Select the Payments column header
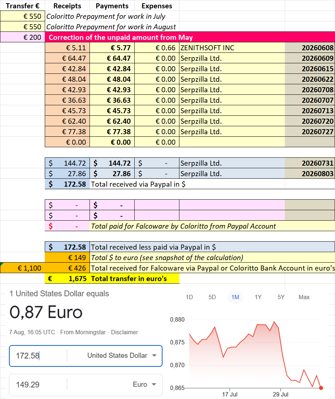The width and height of the screenshot is (335, 399). [x=112, y=5]
